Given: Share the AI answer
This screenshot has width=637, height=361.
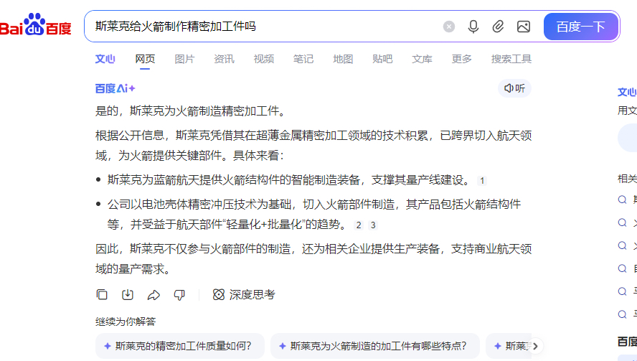Looking at the screenshot, I should [154, 294].
